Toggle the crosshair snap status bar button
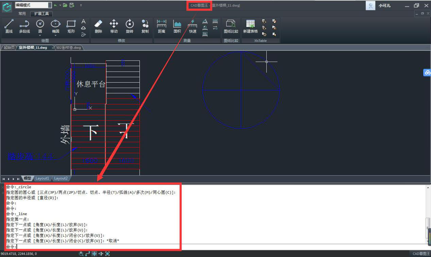This screenshot has width=431, height=257. pyautogui.click(x=94, y=254)
